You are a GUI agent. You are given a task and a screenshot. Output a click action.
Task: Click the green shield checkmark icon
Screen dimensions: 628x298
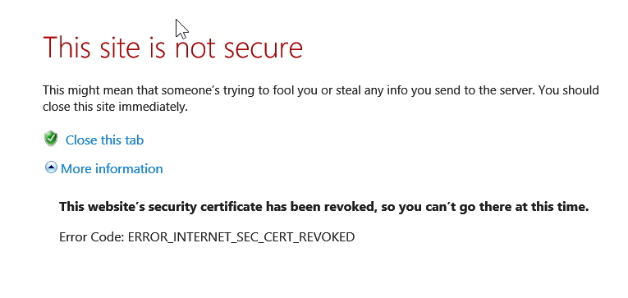pos(51,139)
